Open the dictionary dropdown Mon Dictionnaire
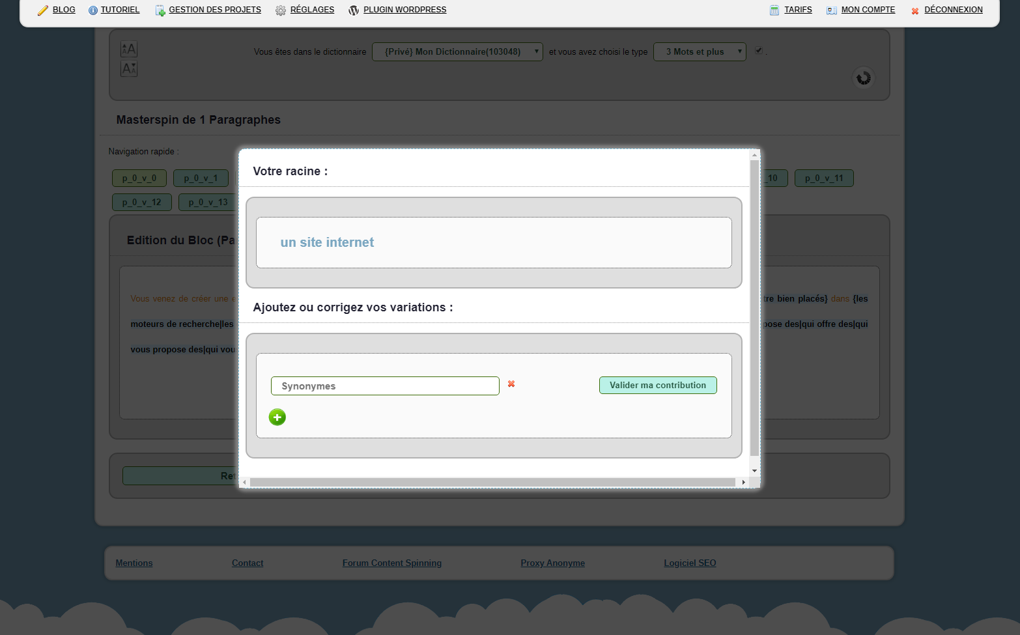Image resolution: width=1020 pixels, height=635 pixels. [x=457, y=51]
